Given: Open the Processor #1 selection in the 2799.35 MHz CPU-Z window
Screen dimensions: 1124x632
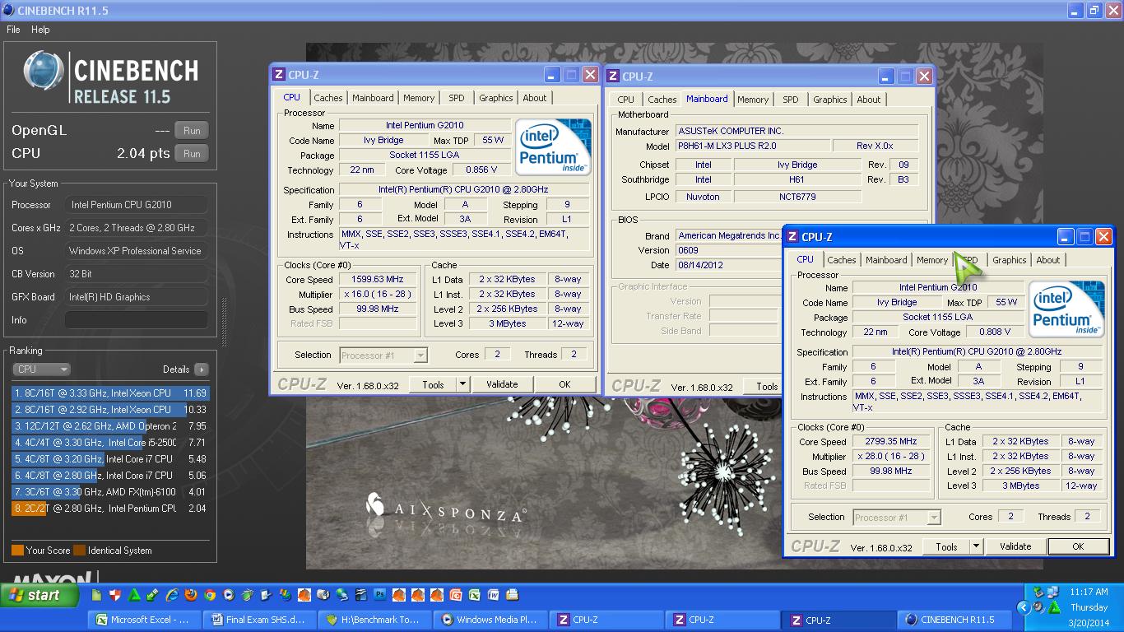Looking at the screenshot, I should click(896, 518).
